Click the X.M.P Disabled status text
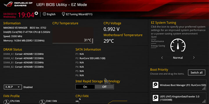The height and width of the screenshot is (104, 209). (x=28, y=87)
